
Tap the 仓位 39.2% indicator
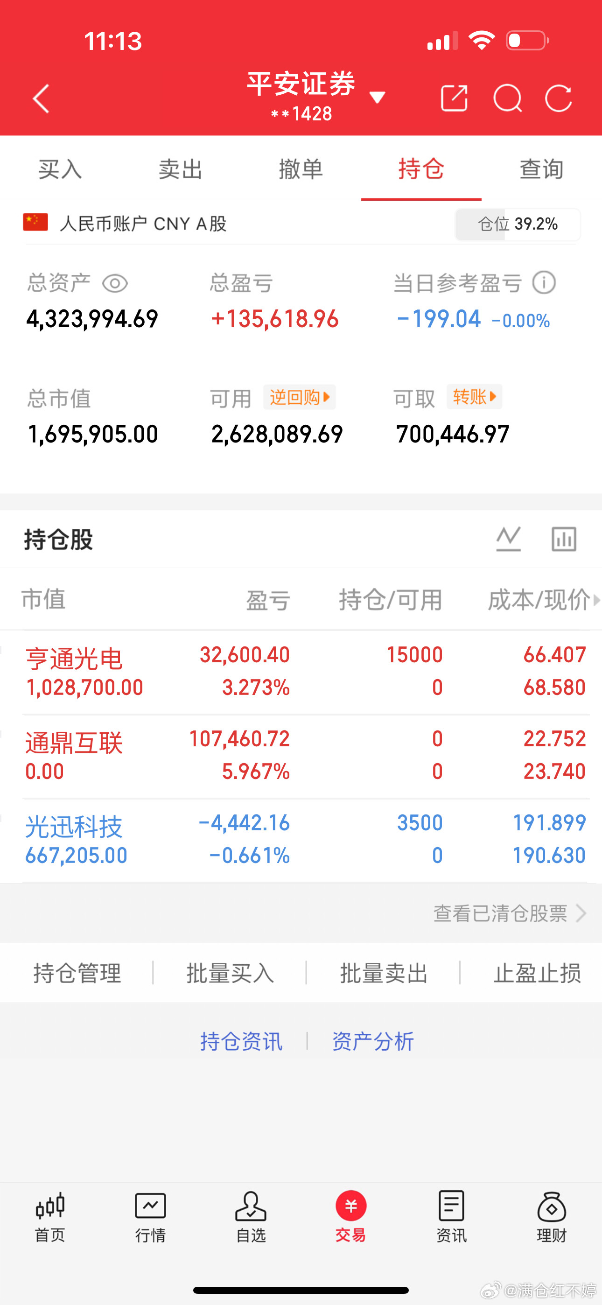(518, 224)
